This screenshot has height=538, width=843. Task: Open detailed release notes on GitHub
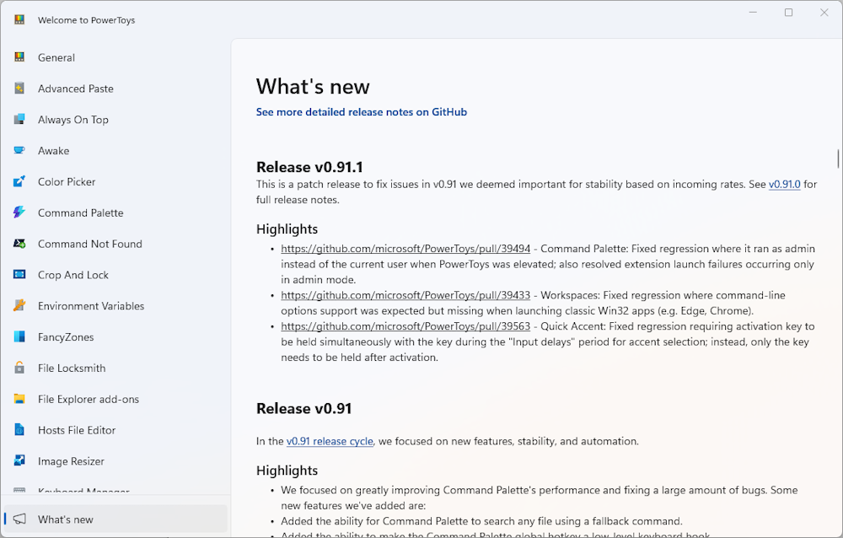tap(362, 112)
